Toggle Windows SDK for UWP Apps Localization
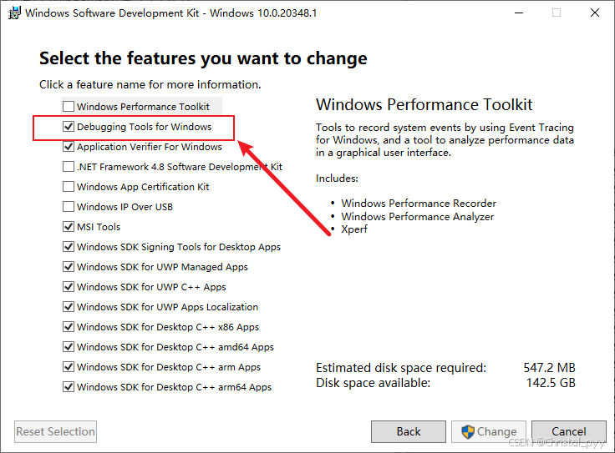The width and height of the screenshot is (615, 453). (69, 307)
